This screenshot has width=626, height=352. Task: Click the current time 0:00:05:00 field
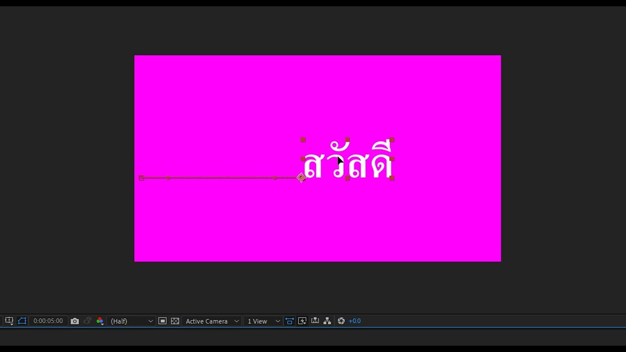[48, 321]
